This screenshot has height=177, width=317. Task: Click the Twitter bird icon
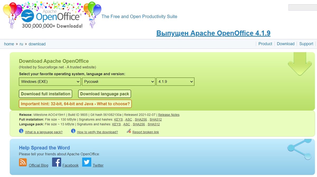[87, 162]
